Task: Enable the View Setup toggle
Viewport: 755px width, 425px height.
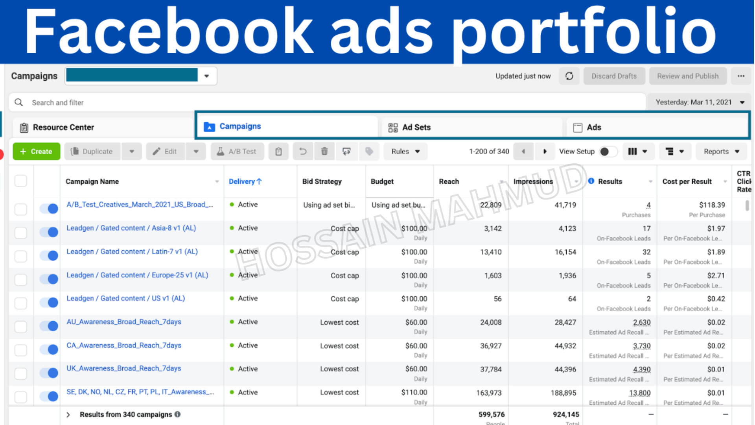Action: 608,152
